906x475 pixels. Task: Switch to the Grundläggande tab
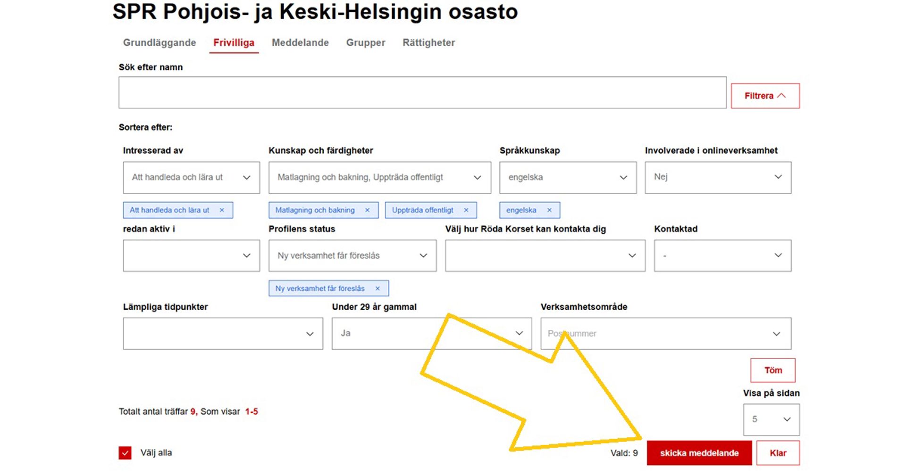click(x=159, y=43)
